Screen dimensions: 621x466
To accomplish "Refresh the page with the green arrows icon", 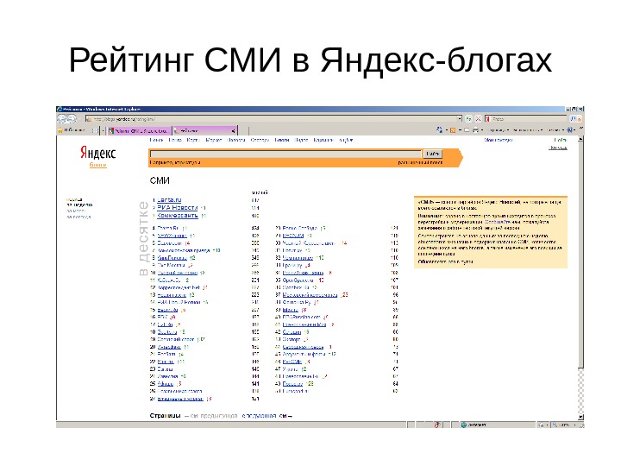I will click(x=469, y=119).
